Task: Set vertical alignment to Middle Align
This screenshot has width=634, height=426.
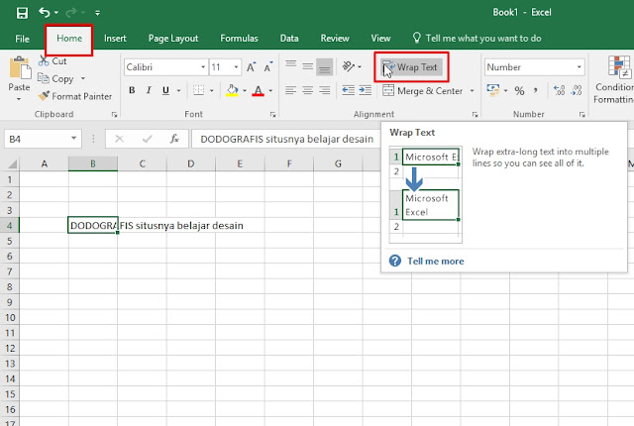Action: click(308, 66)
